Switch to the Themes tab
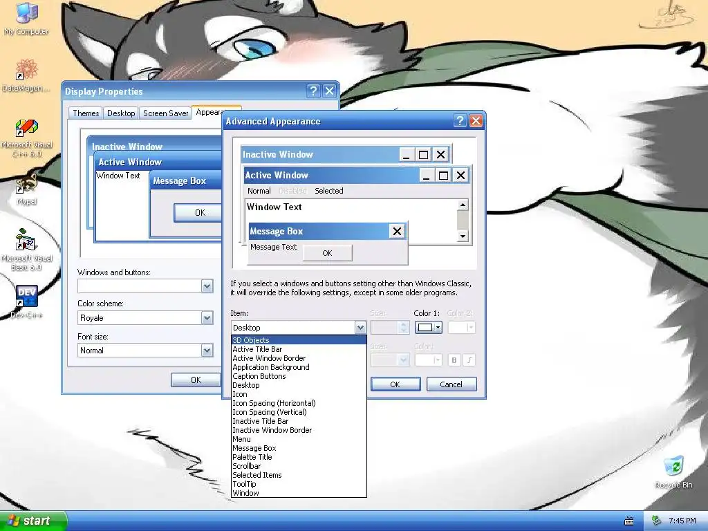 [x=86, y=113]
